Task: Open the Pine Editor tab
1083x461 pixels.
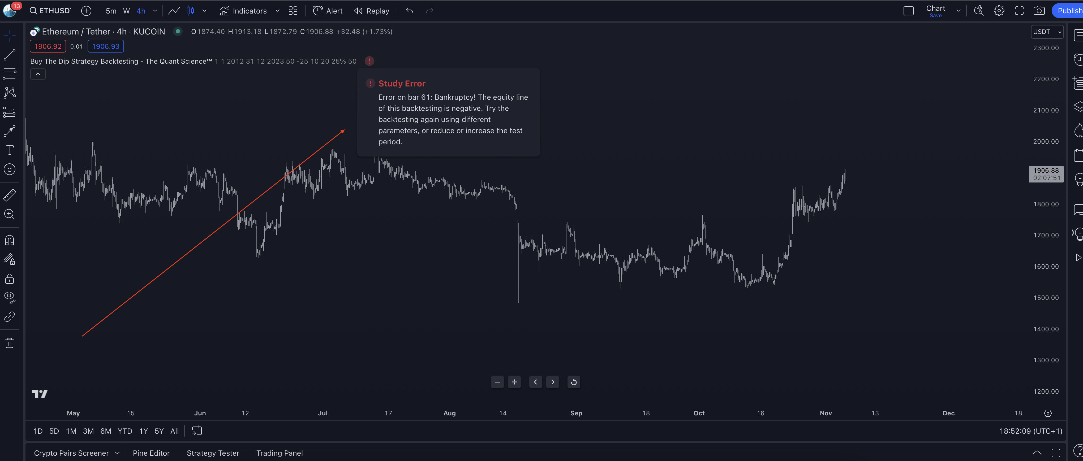Action: click(151, 453)
